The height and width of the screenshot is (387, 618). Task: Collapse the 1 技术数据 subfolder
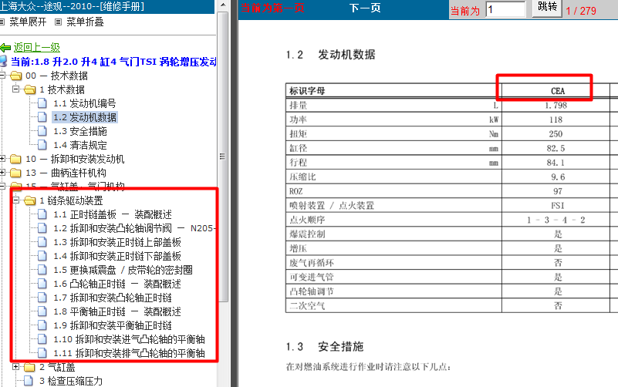coord(15,89)
